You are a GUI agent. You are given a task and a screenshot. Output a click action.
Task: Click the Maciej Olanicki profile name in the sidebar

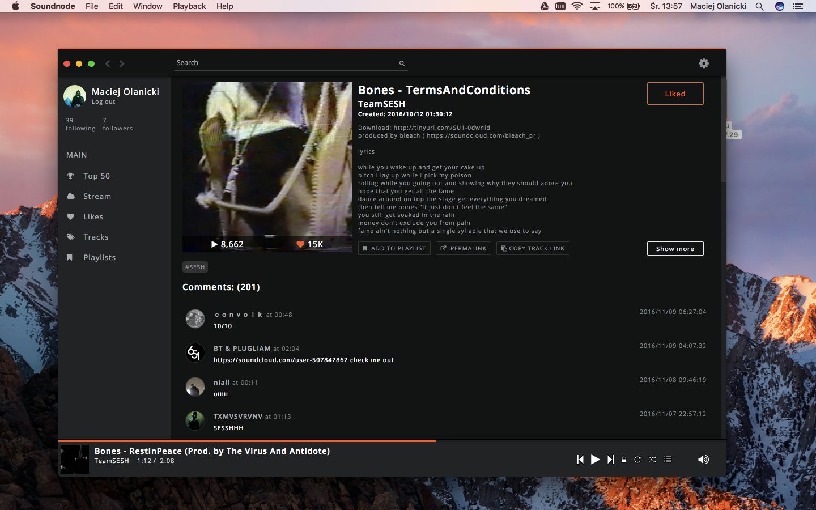coord(125,92)
